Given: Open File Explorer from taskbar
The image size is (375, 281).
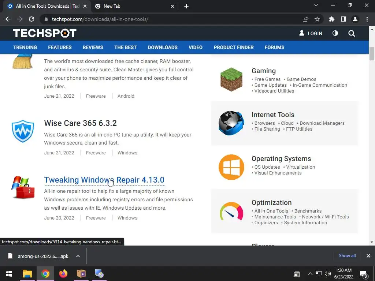Looking at the screenshot, I should pos(27,274).
